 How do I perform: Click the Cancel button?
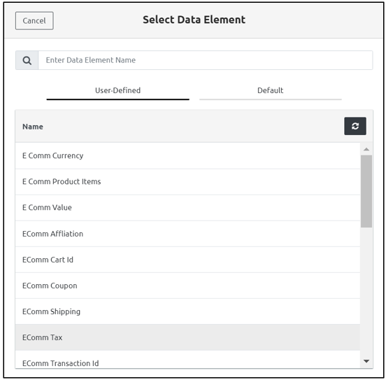click(x=34, y=21)
